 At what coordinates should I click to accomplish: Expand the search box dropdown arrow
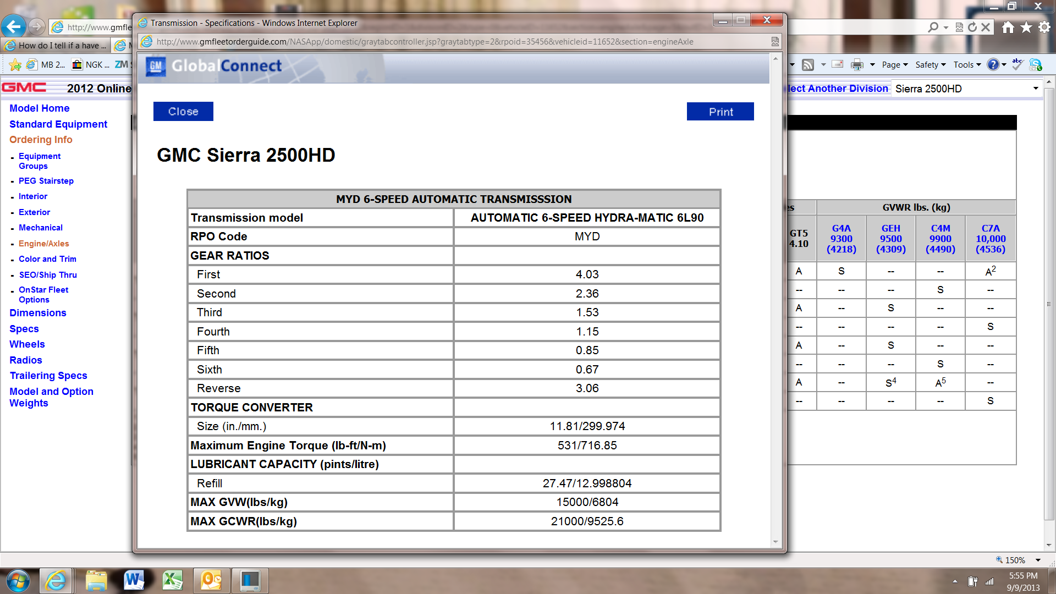point(945,26)
